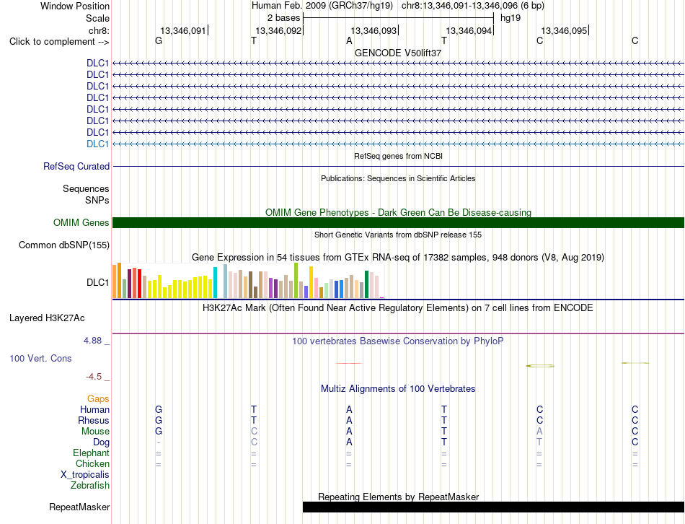Click the Gaps label in Multiz track
Image resolution: width=685 pixels, height=524 pixels.
[x=98, y=399]
